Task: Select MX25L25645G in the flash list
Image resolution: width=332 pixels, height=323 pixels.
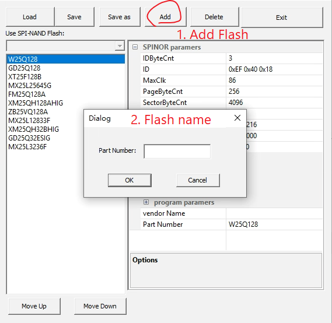Action: tap(65, 86)
